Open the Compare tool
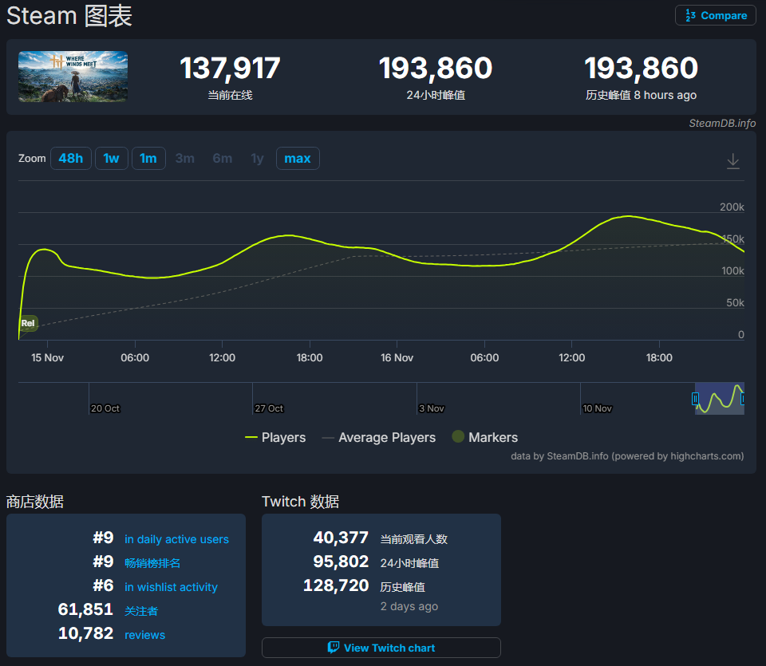 tap(715, 15)
